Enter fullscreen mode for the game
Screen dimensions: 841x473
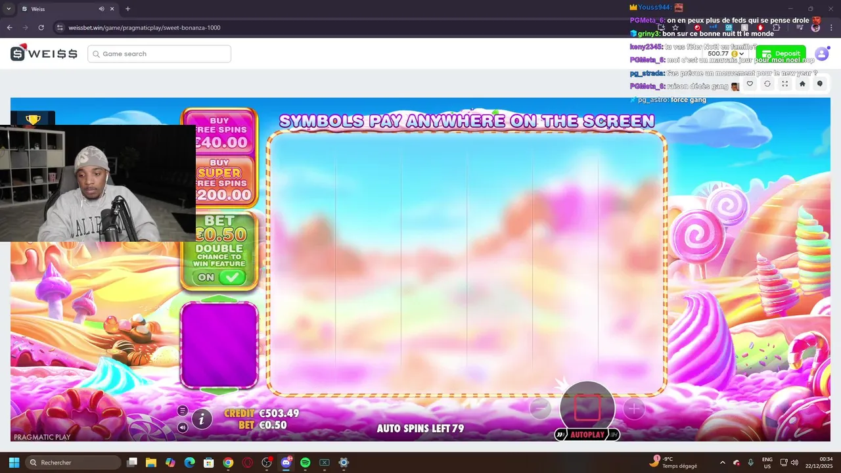[x=784, y=84]
